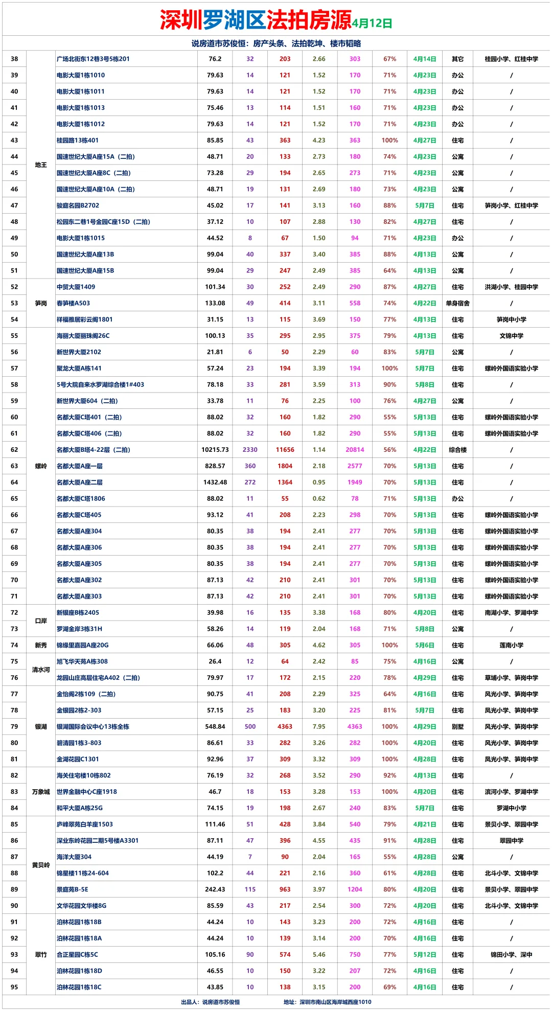Screen dimensions: 552x1011
Task: Click school 滨河小学、罗湖中学
Action: pyautogui.click(x=512, y=792)
